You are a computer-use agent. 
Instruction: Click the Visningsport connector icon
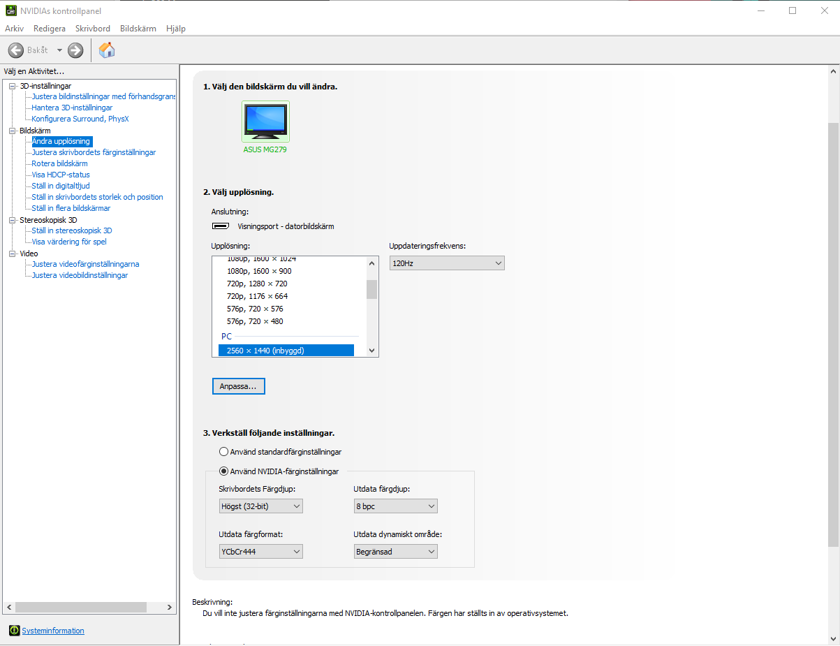221,226
